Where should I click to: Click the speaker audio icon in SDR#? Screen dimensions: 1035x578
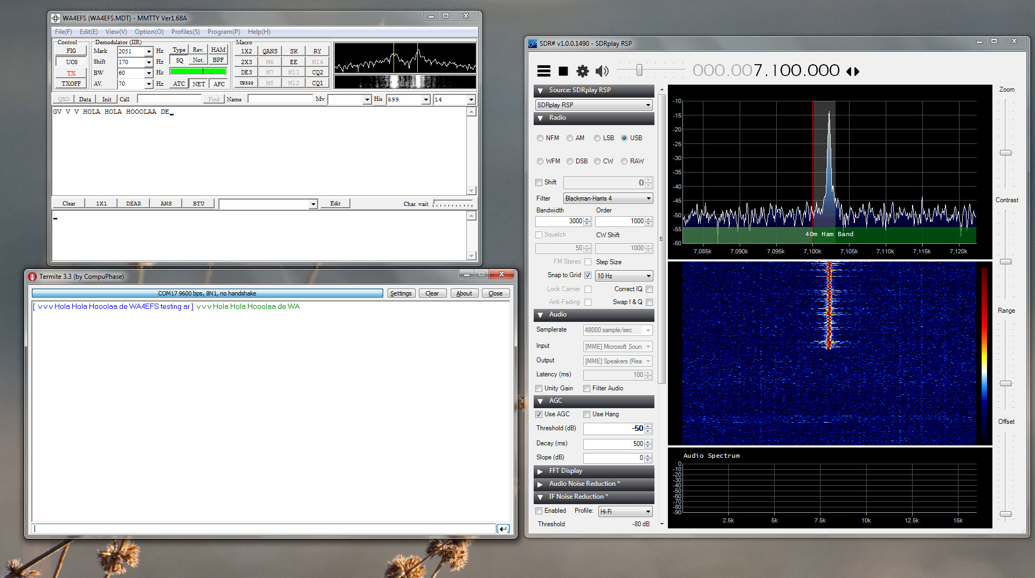(602, 71)
